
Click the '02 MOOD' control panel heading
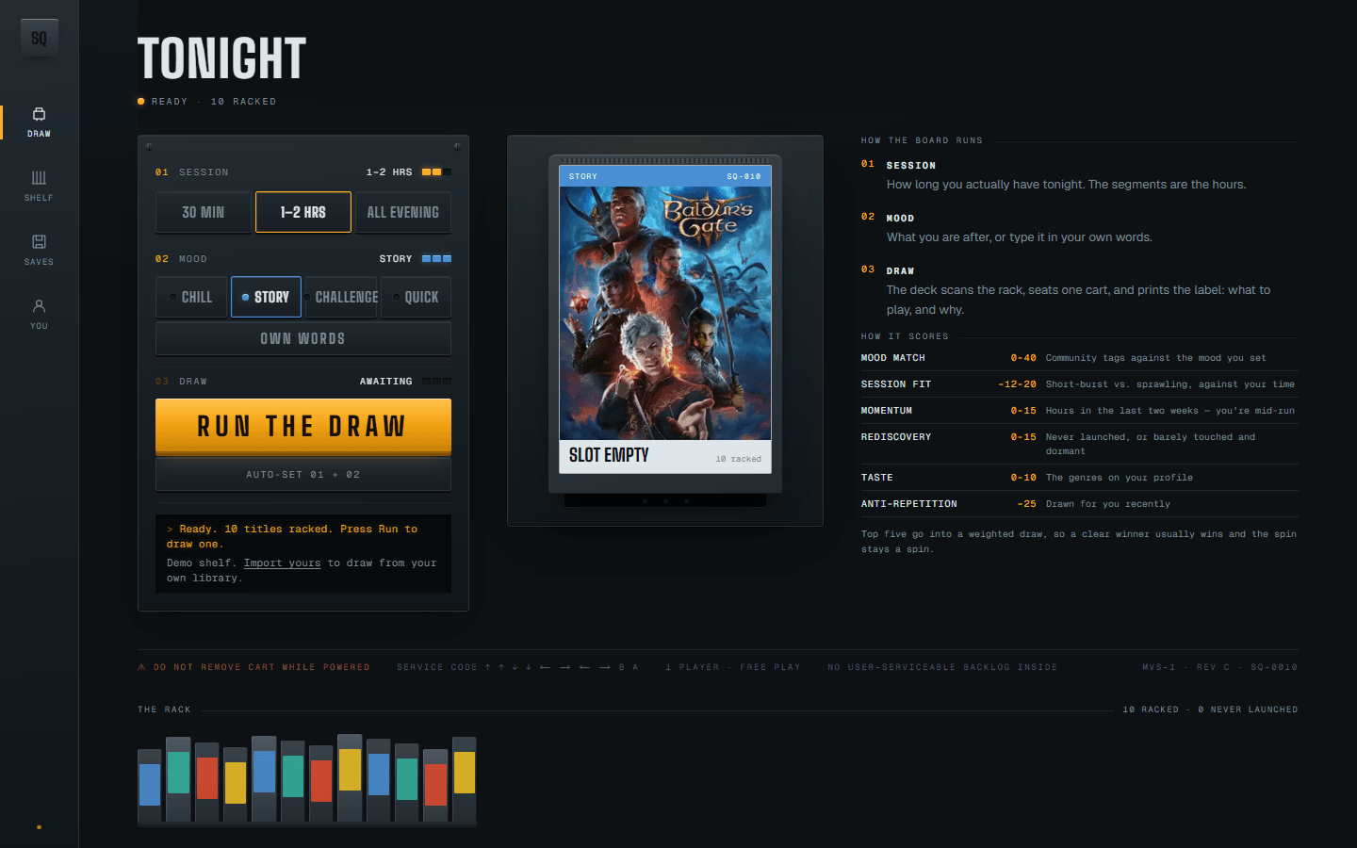[181, 259]
